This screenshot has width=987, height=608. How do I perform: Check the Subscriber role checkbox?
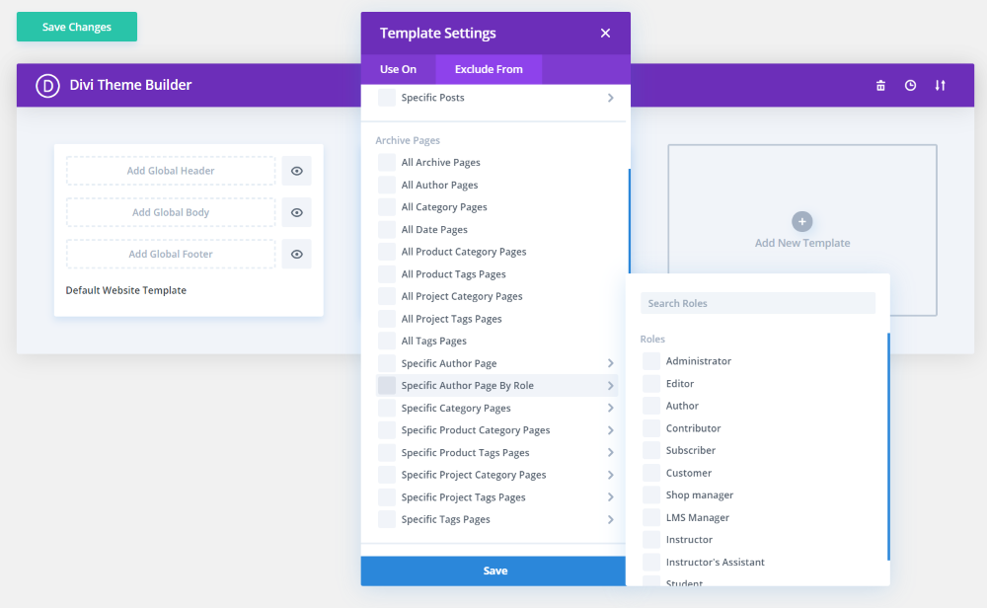(651, 451)
